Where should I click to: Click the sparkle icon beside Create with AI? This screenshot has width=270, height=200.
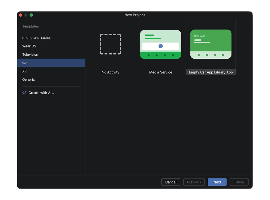[x=24, y=93]
